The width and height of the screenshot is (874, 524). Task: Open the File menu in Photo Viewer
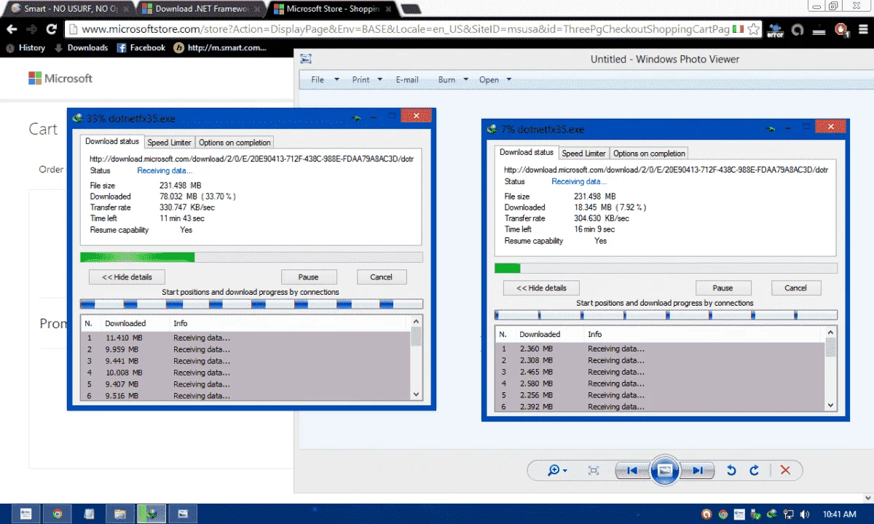[318, 80]
